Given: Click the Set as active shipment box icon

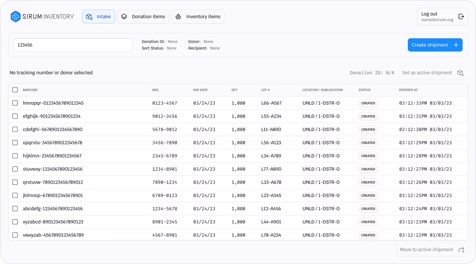Looking at the screenshot, I should (x=460, y=73).
